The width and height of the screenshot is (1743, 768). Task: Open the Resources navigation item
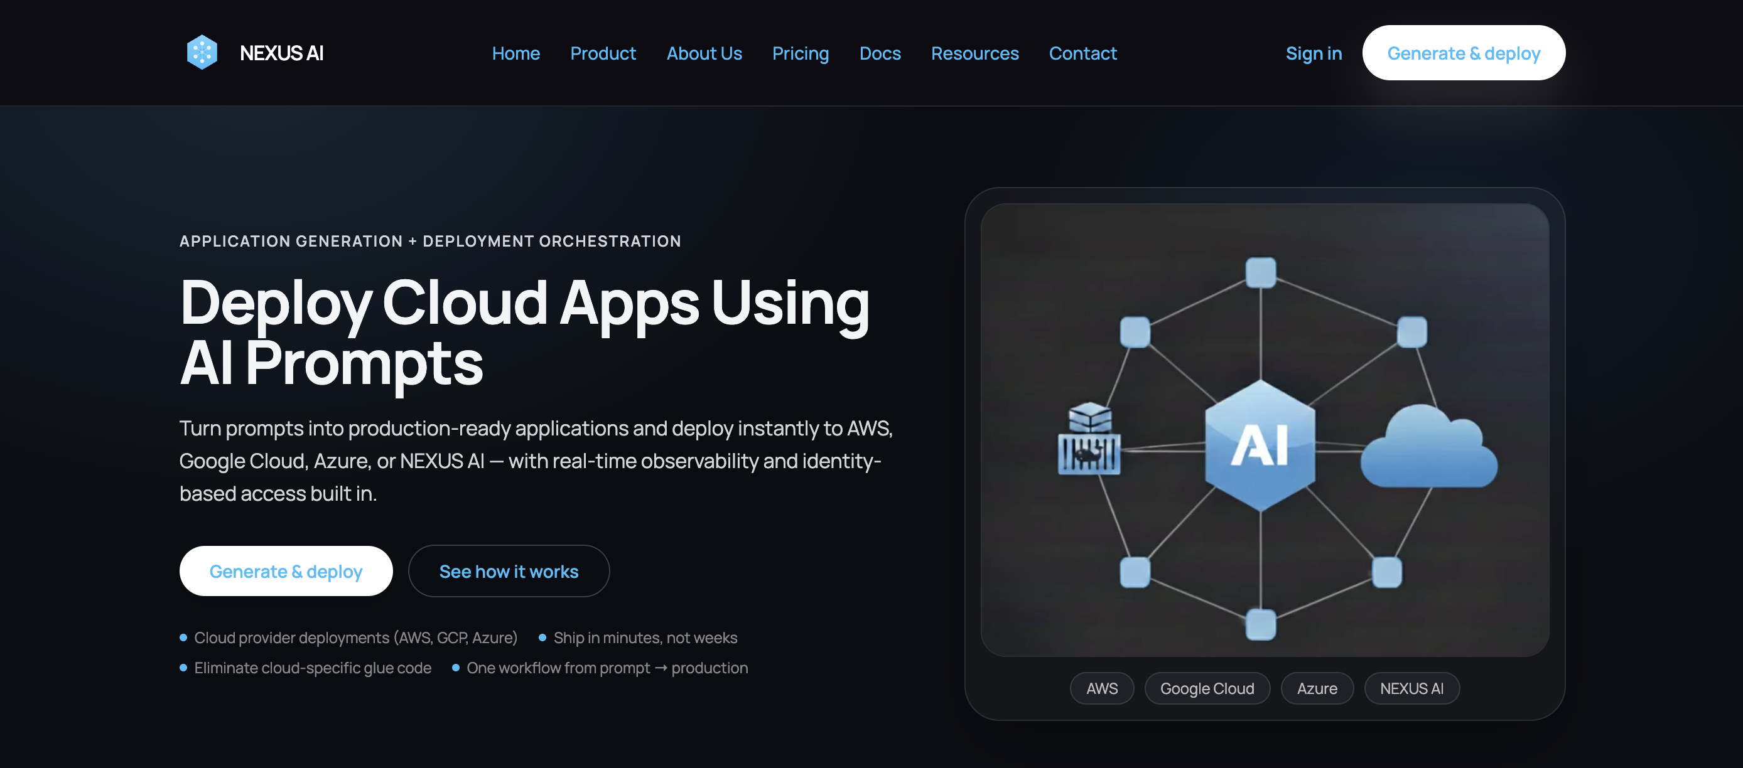[x=975, y=53]
